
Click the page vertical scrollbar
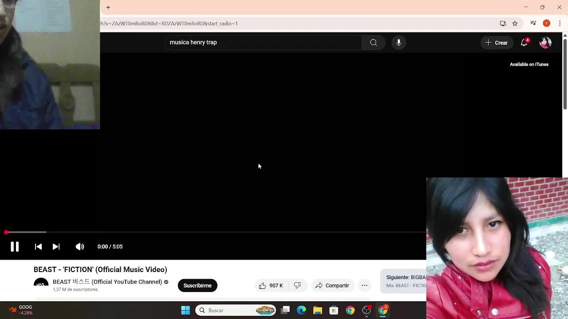(565, 74)
